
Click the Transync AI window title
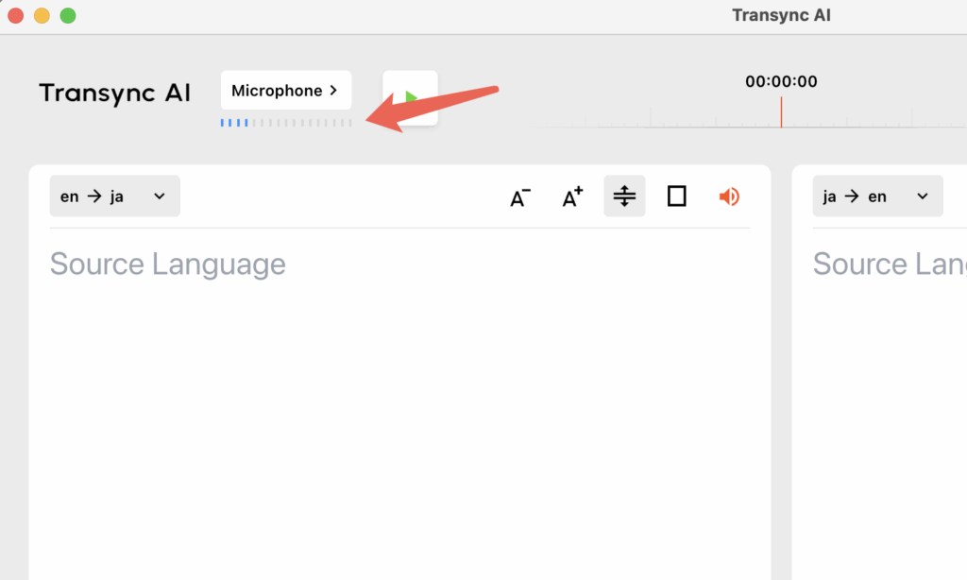coord(781,15)
